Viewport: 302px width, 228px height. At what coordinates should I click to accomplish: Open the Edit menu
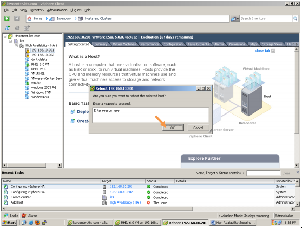(x=14, y=10)
